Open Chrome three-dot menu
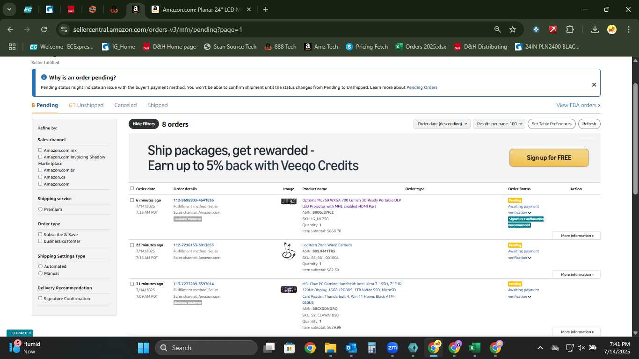 click(x=628, y=29)
